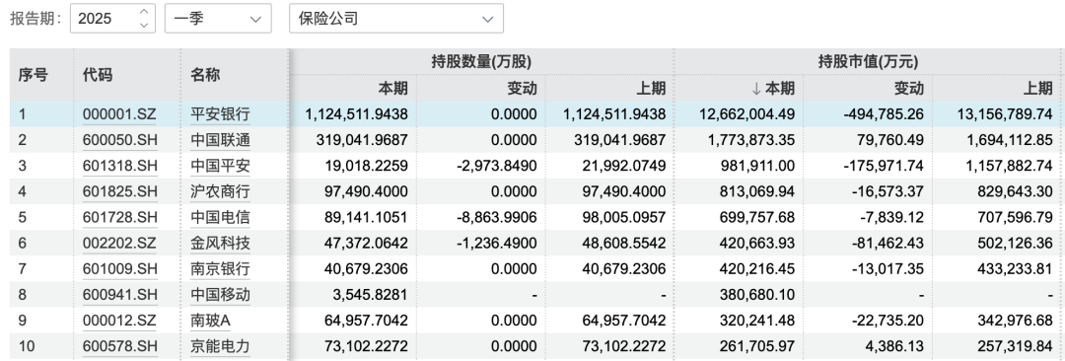Expand the 保险公司 institution type dropdown
The height and width of the screenshot is (361, 1065).
(x=396, y=19)
